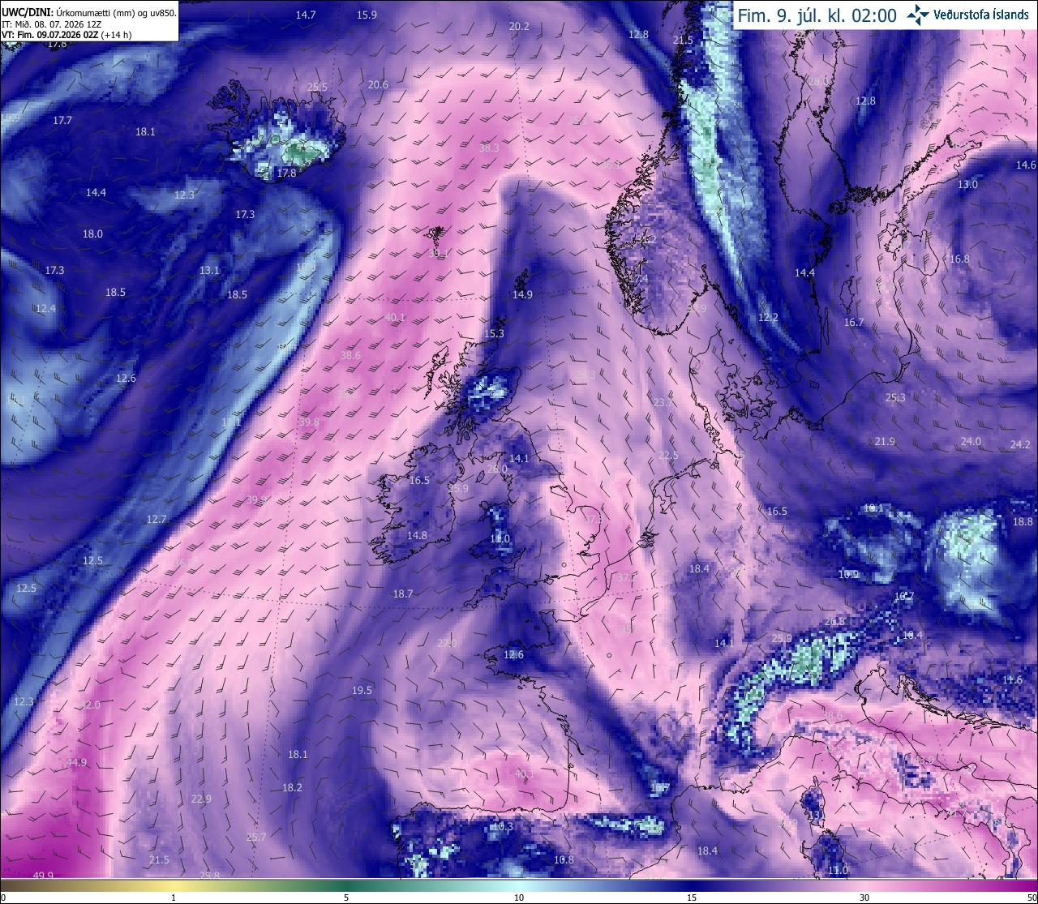Image resolution: width=1038 pixels, height=904 pixels.
Task: Click the 49.9 value label on the map
Action: [43, 876]
